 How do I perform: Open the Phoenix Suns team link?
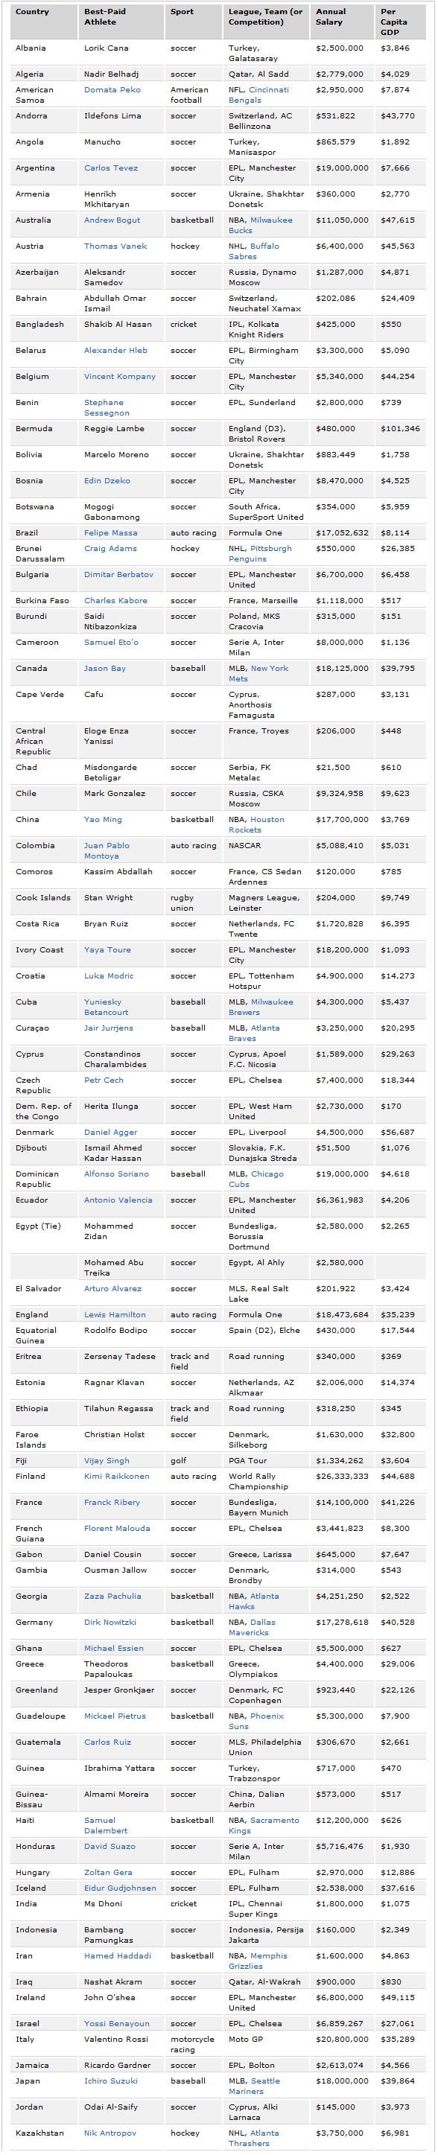[256, 1721]
